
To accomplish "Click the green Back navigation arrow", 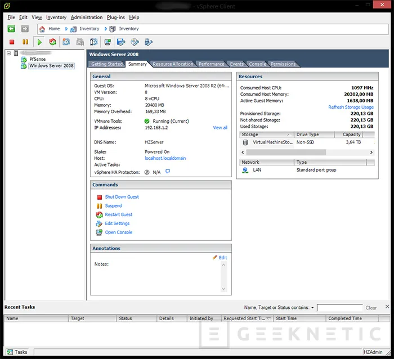I will (11, 29).
